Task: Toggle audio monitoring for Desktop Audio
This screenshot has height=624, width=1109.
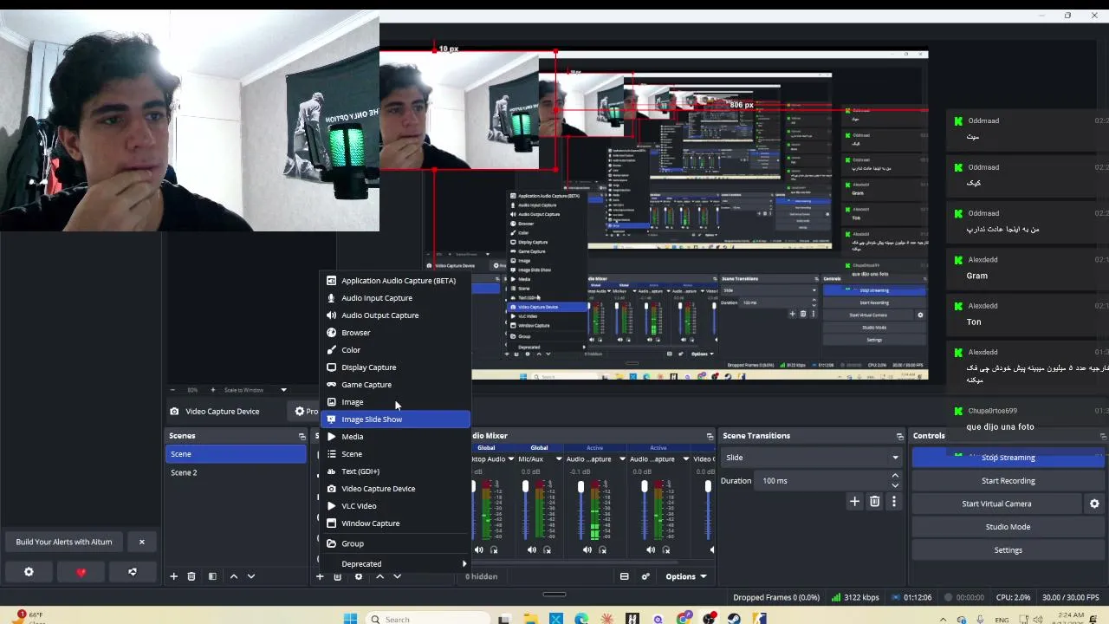Action: coord(495,549)
